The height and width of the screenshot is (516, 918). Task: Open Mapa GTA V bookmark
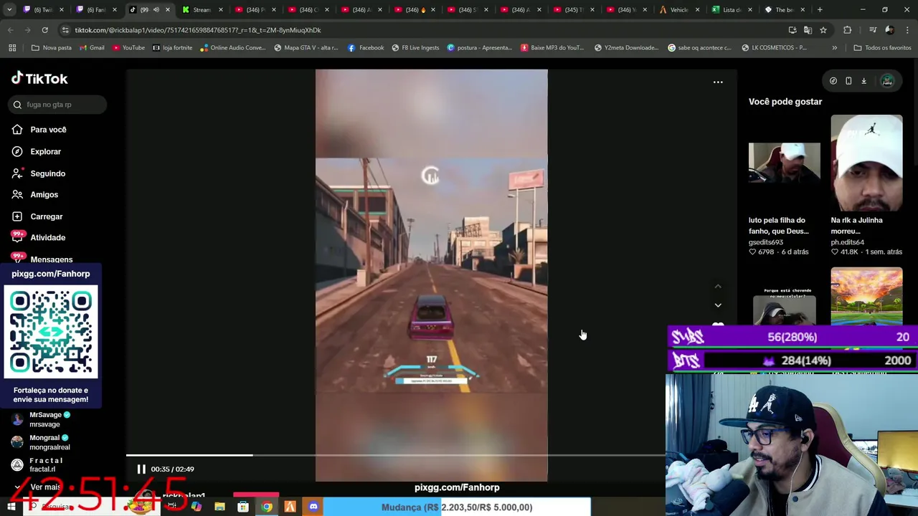pyautogui.click(x=307, y=48)
